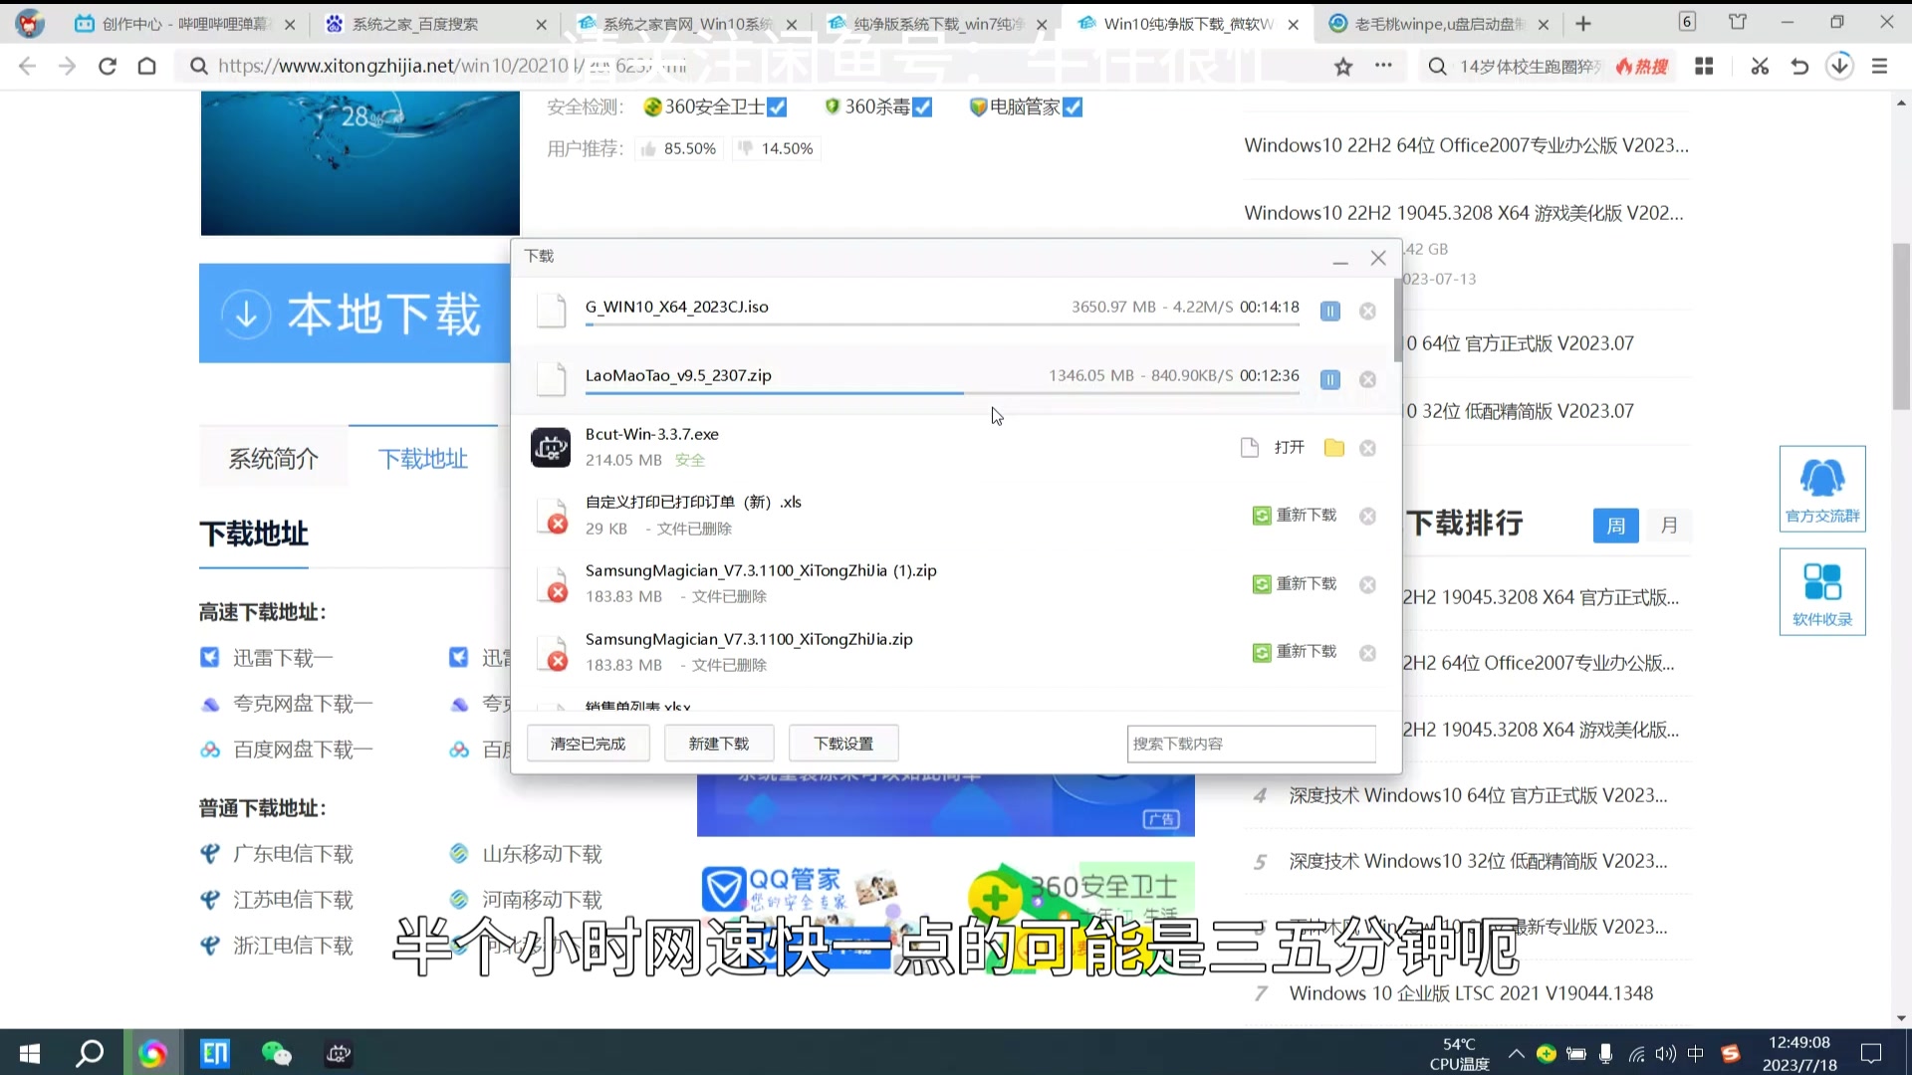Click browser address bar URL
The height and width of the screenshot is (1075, 1912).
(x=452, y=66)
